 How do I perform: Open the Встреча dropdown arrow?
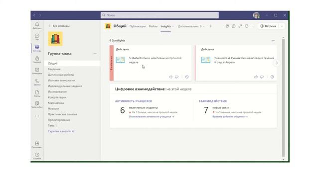tap(282, 26)
